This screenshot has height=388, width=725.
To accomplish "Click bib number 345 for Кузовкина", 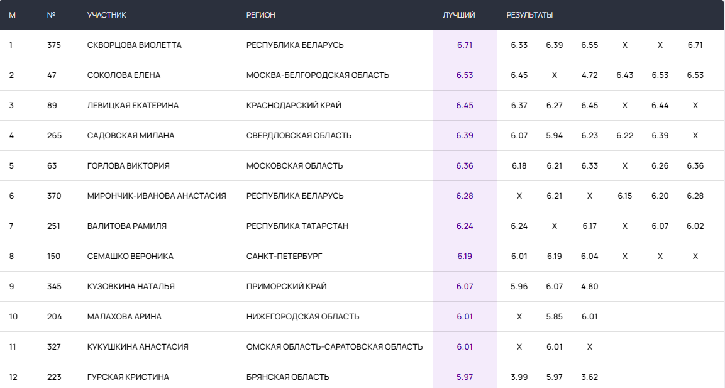I will pos(54,287).
